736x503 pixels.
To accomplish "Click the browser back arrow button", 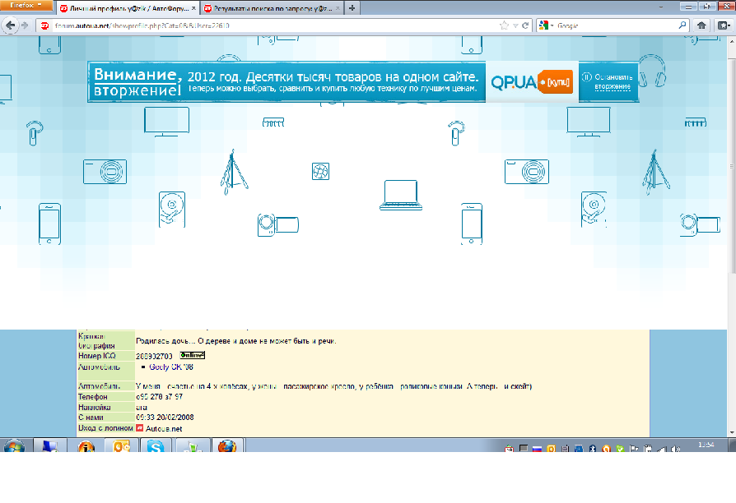I will 11,25.
